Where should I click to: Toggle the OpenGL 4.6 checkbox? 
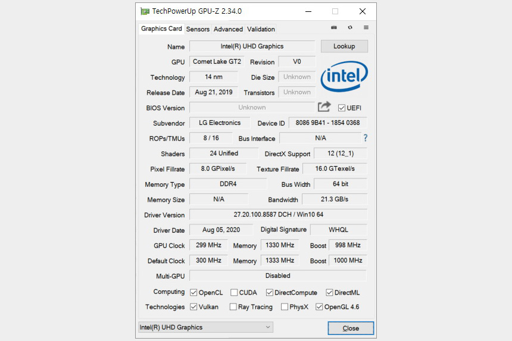coord(319,307)
